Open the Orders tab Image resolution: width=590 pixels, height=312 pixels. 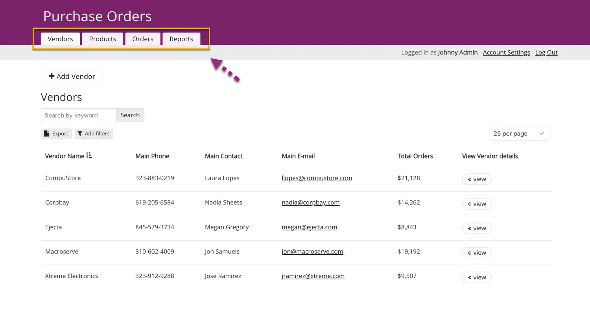(143, 39)
